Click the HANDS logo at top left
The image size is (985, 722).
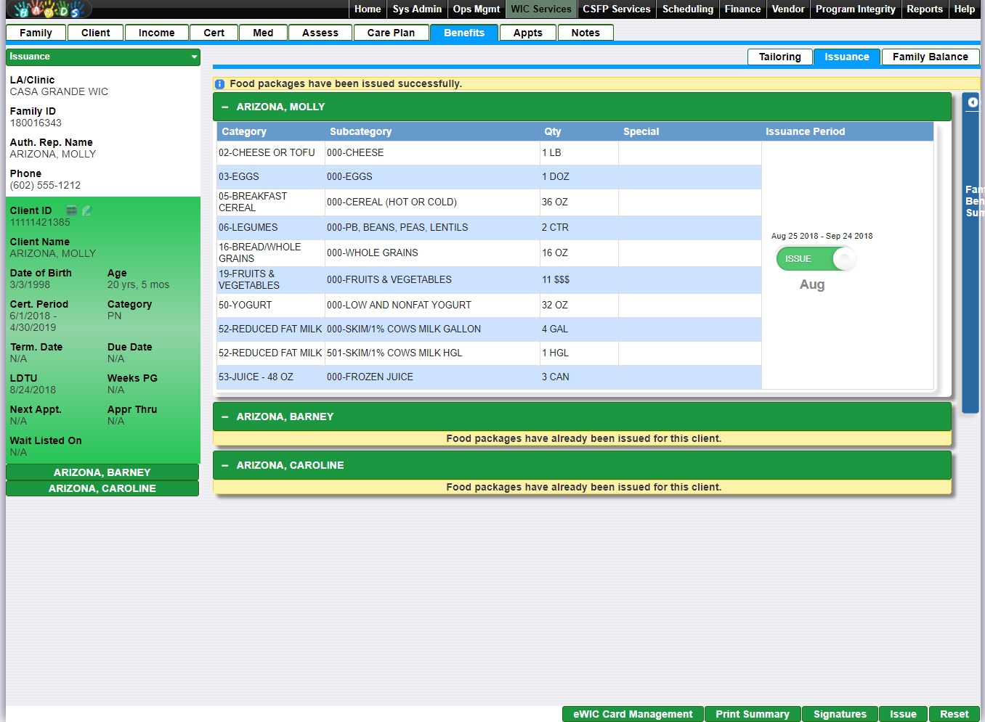(x=48, y=9)
